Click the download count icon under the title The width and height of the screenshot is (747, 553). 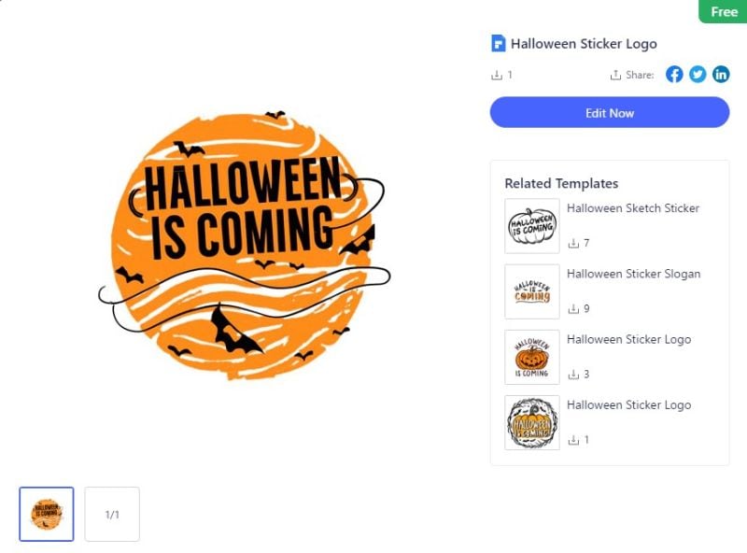point(497,75)
